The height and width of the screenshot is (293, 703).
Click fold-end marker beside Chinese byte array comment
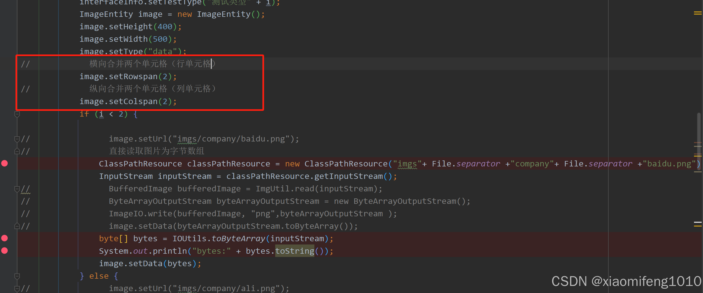pos(17,151)
